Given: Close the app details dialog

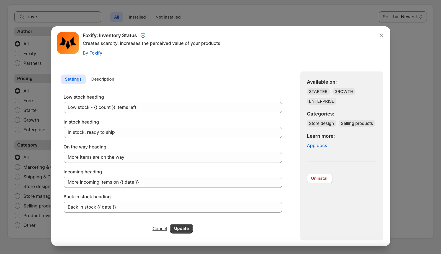Looking at the screenshot, I should pos(381,35).
